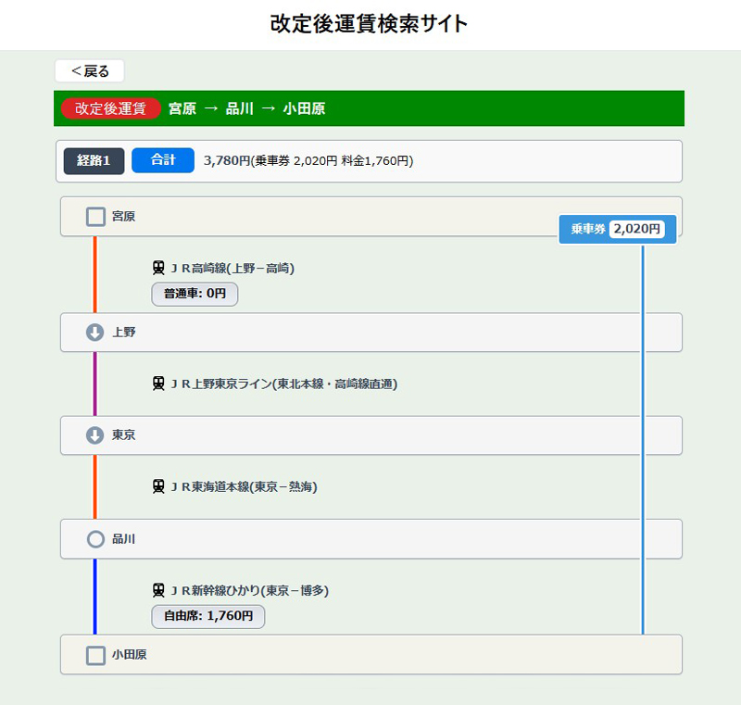Viewport: 741px width, 705px height.
Task: Click the 乗車券 2,020円 blue tag
Action: tap(617, 229)
